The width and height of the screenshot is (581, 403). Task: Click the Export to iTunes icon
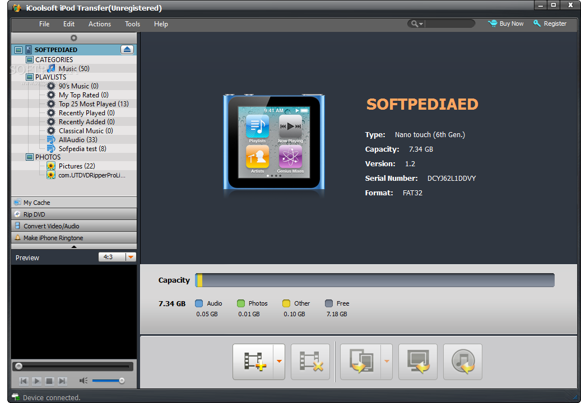(462, 362)
